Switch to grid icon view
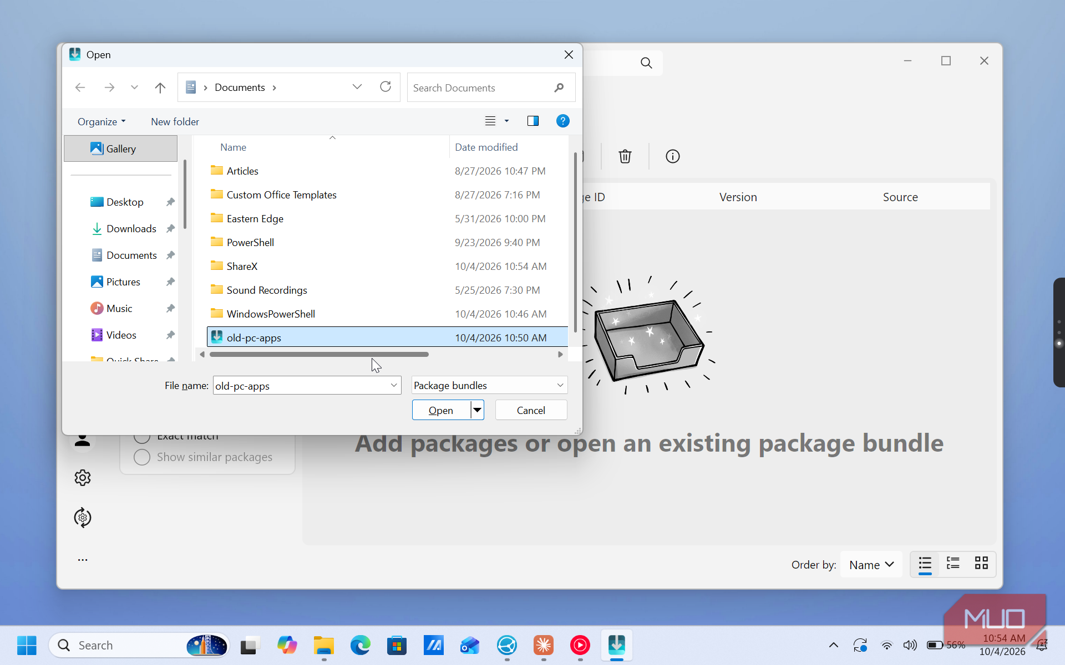Viewport: 1065px width, 665px height. [981, 564]
